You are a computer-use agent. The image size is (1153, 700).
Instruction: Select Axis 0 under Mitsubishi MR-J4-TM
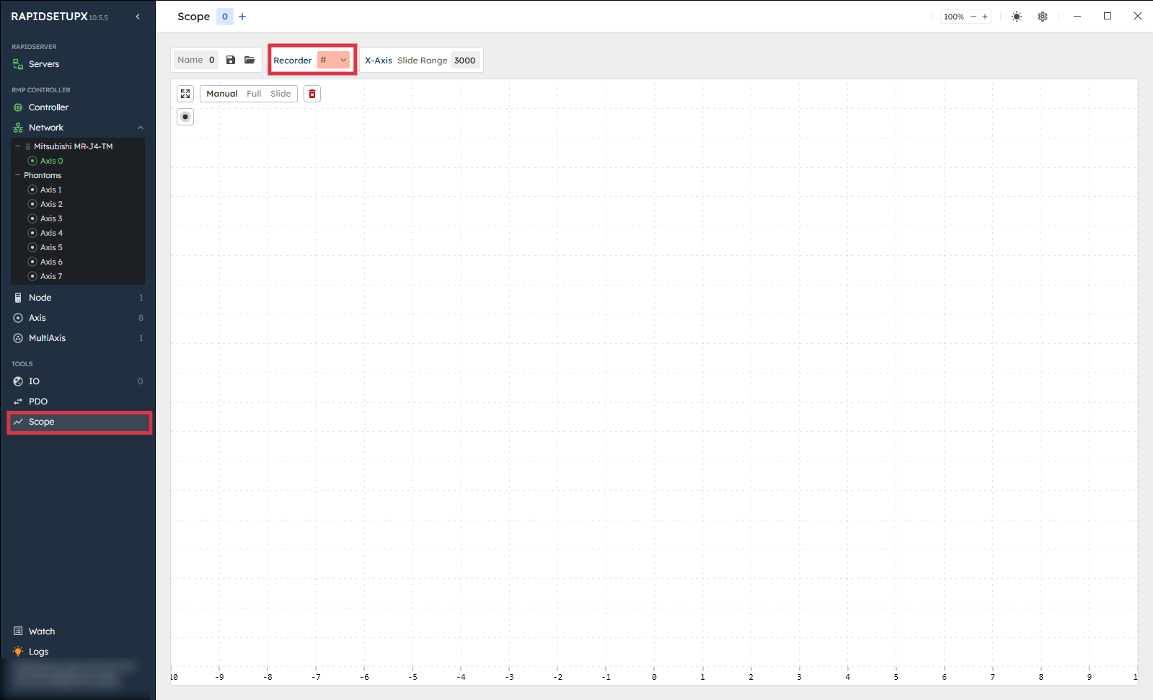[x=51, y=161]
